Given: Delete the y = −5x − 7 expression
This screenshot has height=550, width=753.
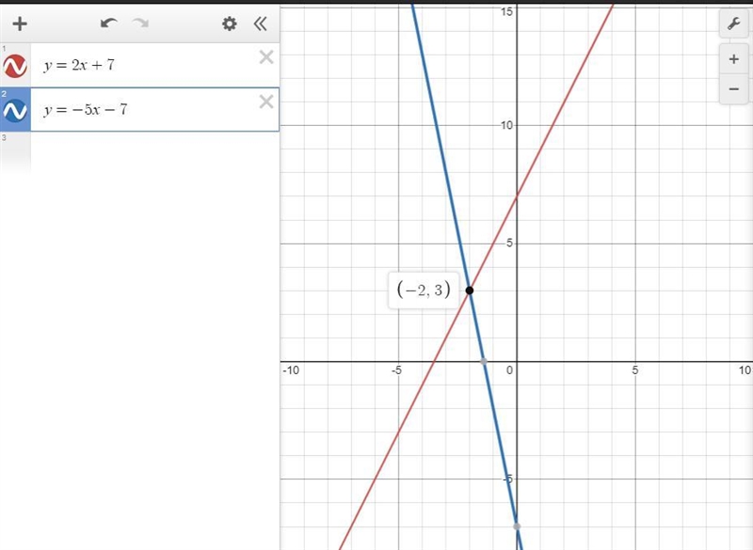Looking at the screenshot, I should 266,102.
